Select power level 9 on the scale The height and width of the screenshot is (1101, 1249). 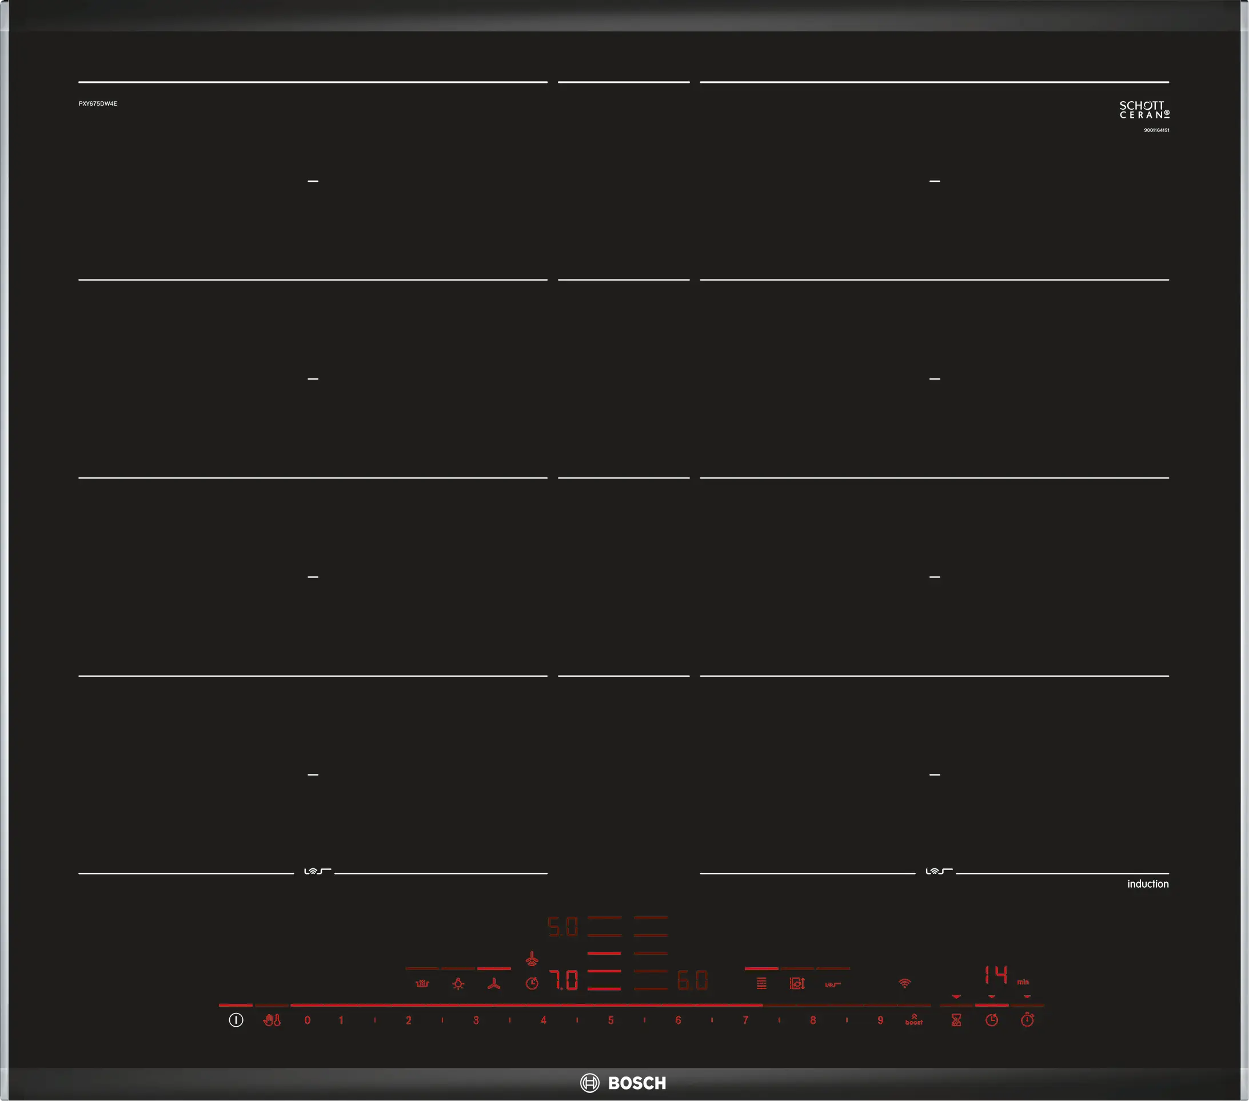pyautogui.click(x=880, y=1020)
